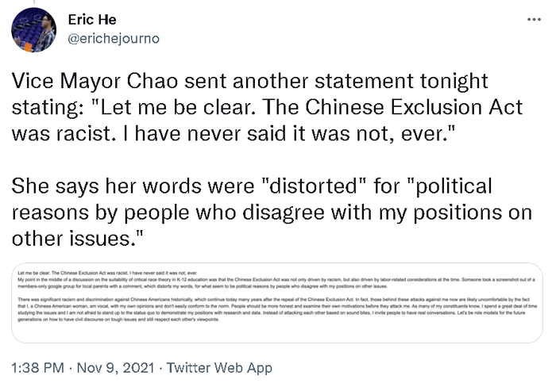556x387 pixels.
Task: Open Eric He's profile avatar
Action: 33,29
